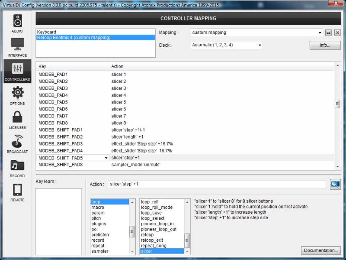Select the loop_roll action
346x260 pixels.
(162, 202)
